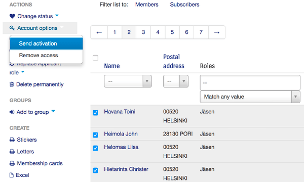
Task: Uncheck the Helomaa Liisa row checkbox
Action: tap(95, 148)
